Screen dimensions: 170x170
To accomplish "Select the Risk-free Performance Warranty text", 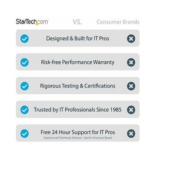I will click(78, 62).
